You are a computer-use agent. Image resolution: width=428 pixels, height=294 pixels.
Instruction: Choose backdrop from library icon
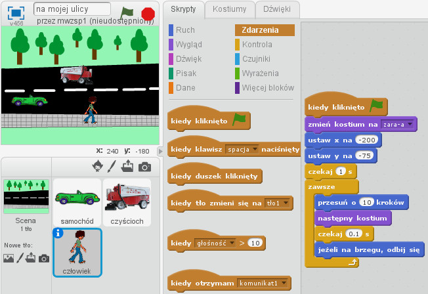pyautogui.click(x=9, y=259)
